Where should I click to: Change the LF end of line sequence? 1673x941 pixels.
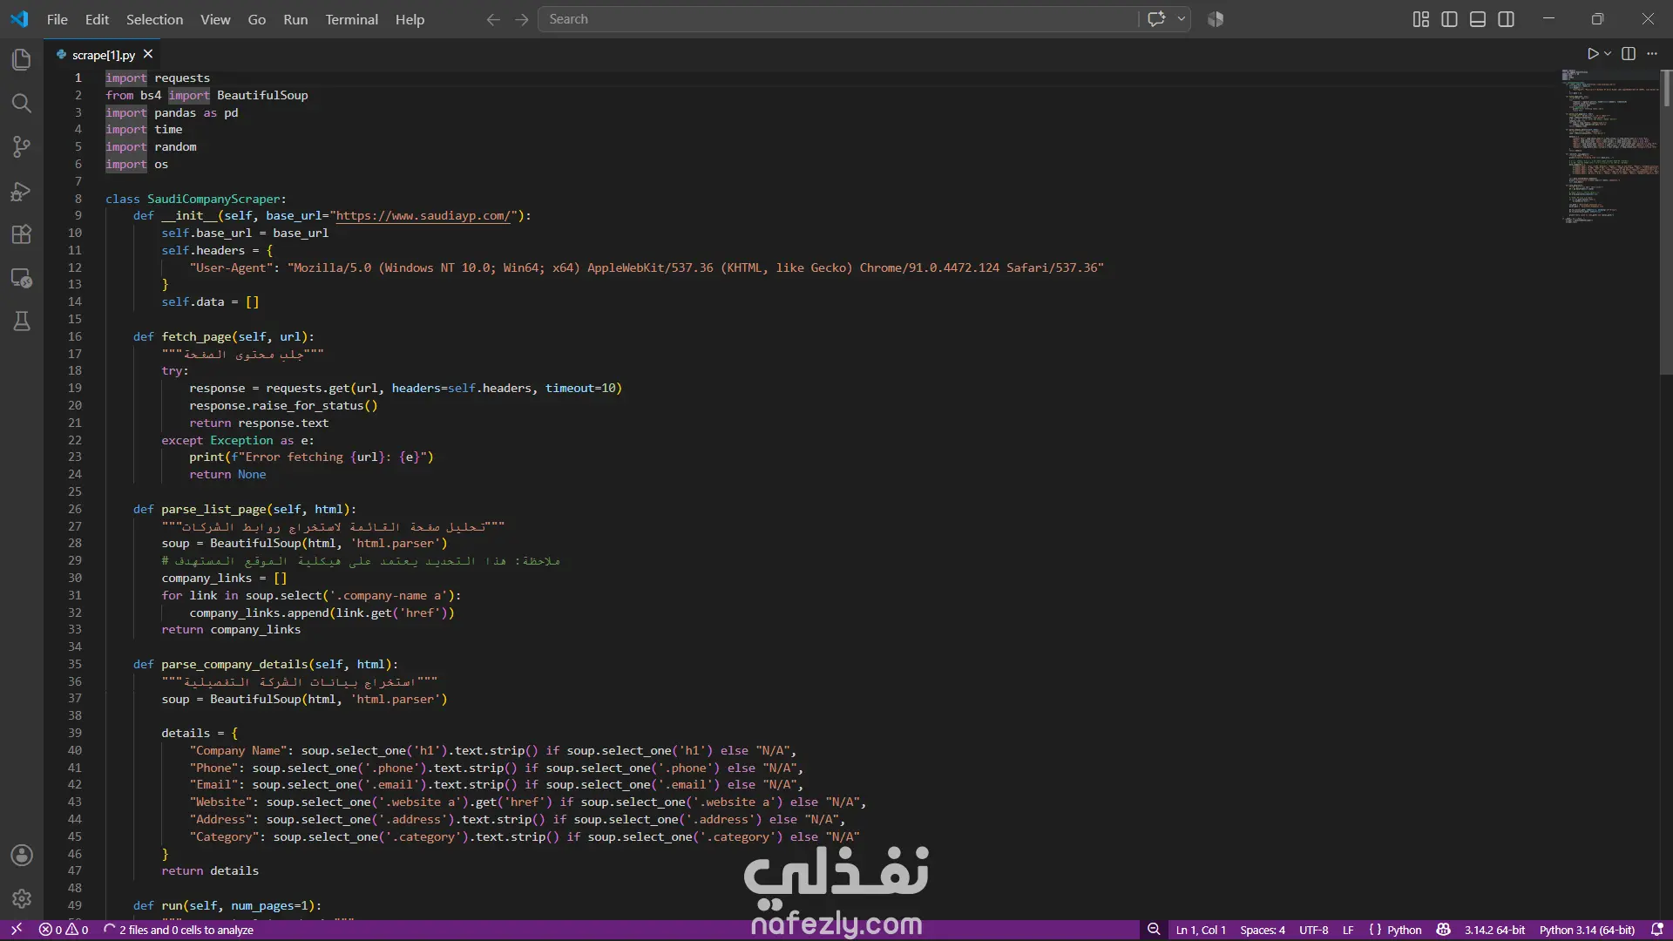1348,930
